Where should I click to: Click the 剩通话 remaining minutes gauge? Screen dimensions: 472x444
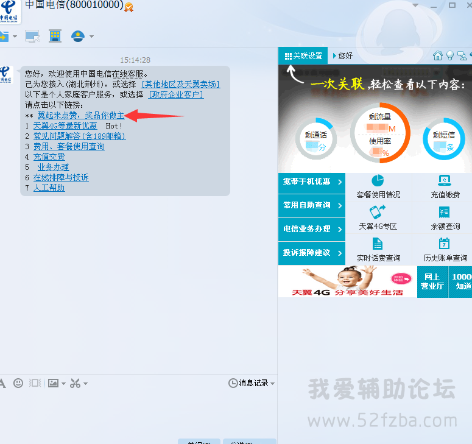coord(315,139)
